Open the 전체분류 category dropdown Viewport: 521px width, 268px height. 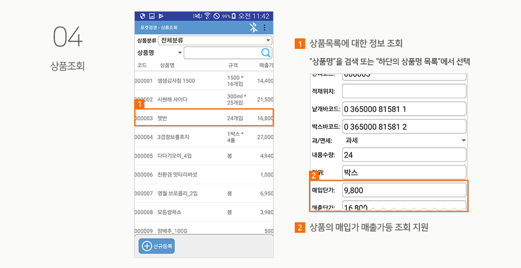pyautogui.click(x=215, y=40)
